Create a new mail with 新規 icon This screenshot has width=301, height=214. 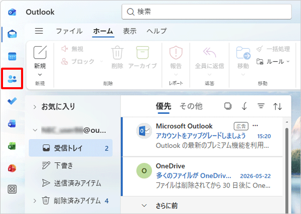(x=40, y=52)
